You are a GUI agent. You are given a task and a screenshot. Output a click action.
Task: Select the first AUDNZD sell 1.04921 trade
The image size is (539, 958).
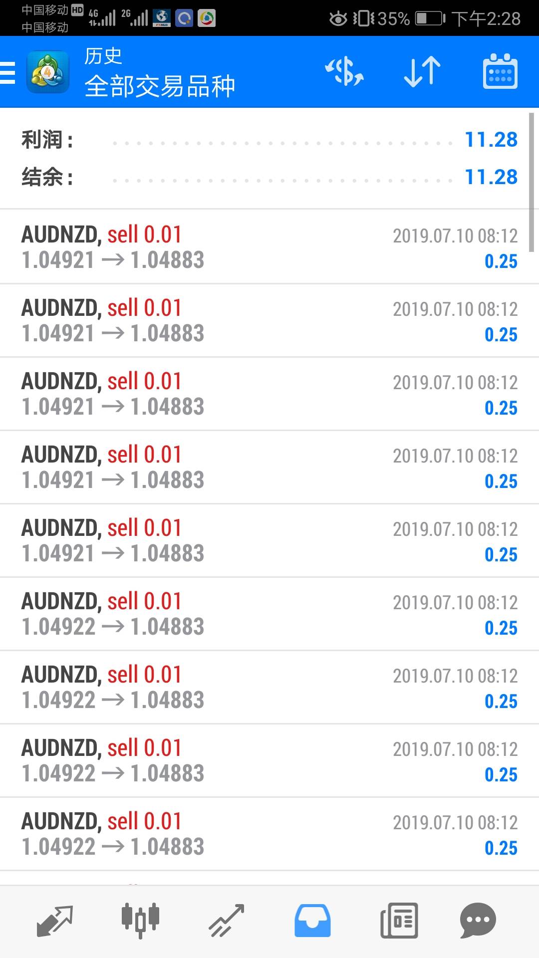269,247
